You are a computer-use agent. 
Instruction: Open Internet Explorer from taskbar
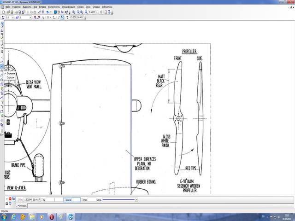tap(13, 216)
